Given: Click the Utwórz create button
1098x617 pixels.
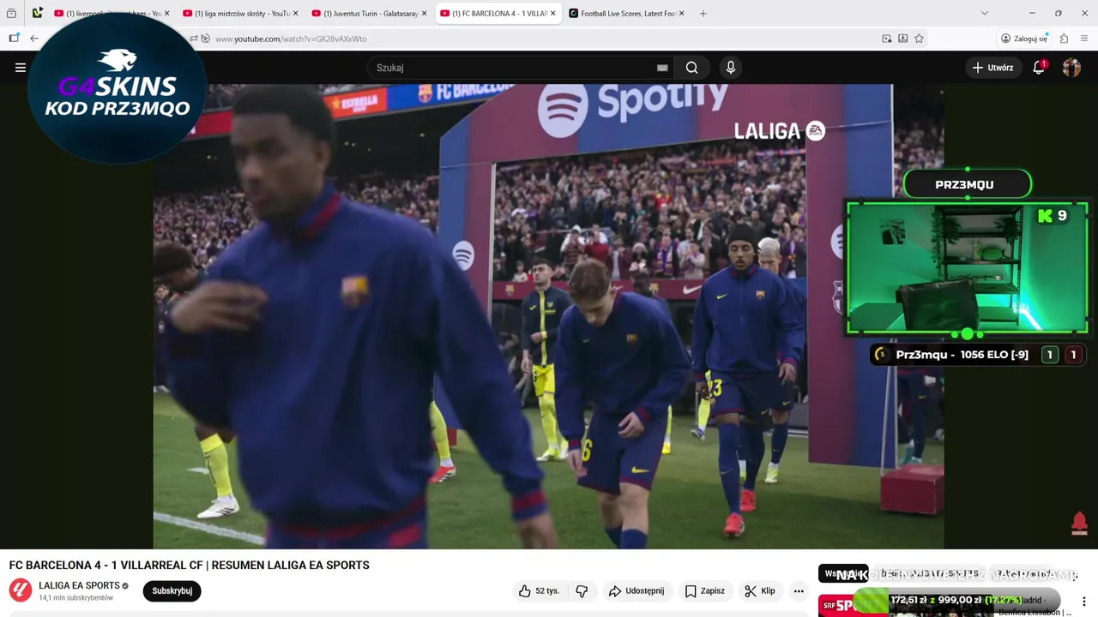Looking at the screenshot, I should [x=992, y=68].
